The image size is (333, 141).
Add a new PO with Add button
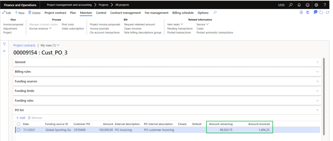click(20, 118)
